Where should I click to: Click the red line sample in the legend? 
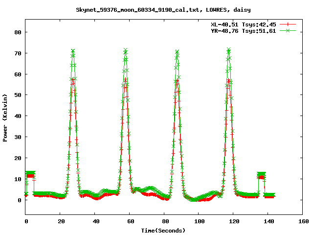click(288, 24)
